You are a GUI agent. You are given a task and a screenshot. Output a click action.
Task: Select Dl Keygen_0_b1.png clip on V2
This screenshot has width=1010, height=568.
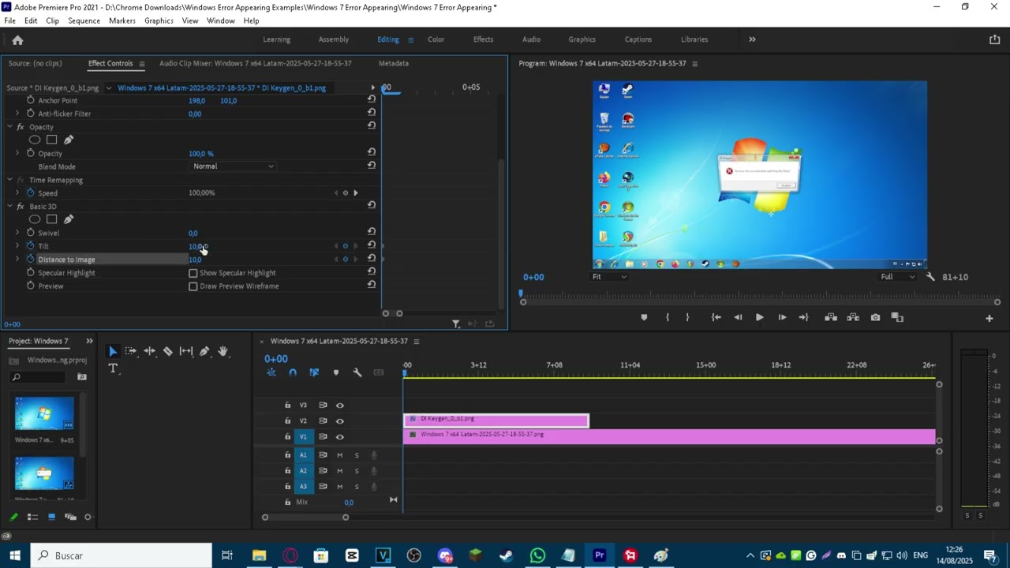pos(496,420)
